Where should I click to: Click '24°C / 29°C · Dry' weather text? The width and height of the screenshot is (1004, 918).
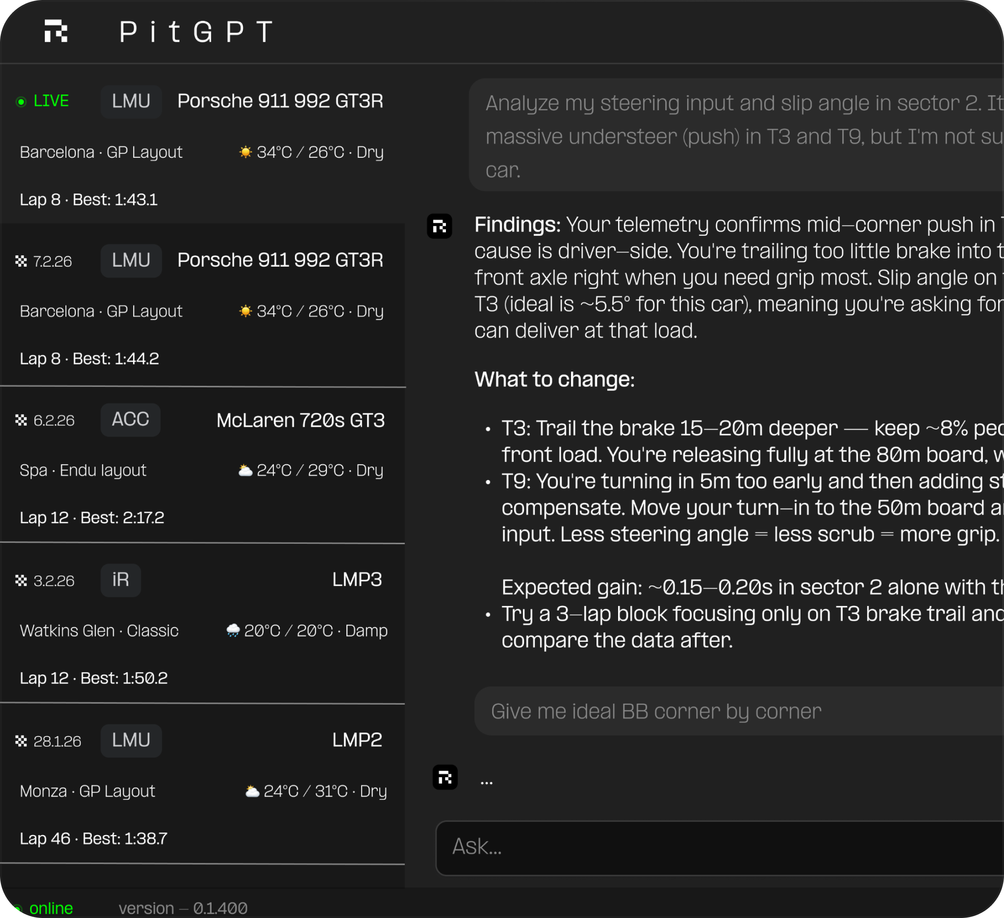tap(320, 470)
